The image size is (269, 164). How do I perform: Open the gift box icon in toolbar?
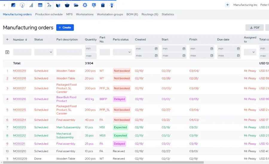point(103,5)
